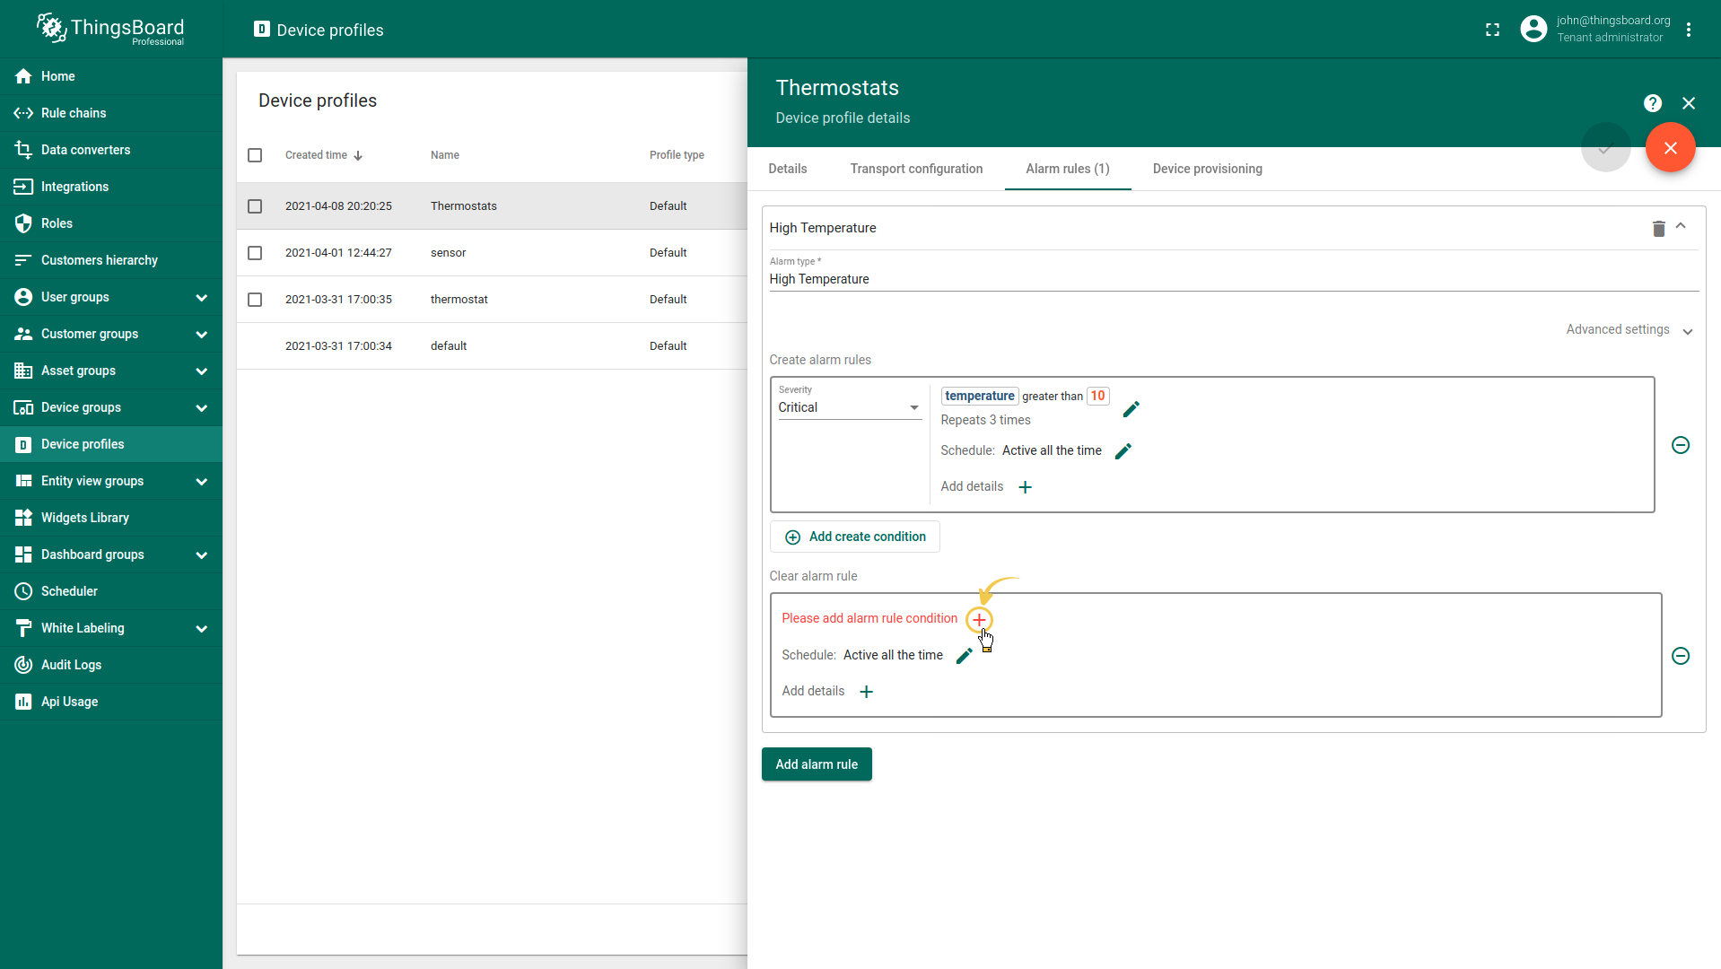
Task: Check the sensor row checkbox
Action: (x=255, y=253)
